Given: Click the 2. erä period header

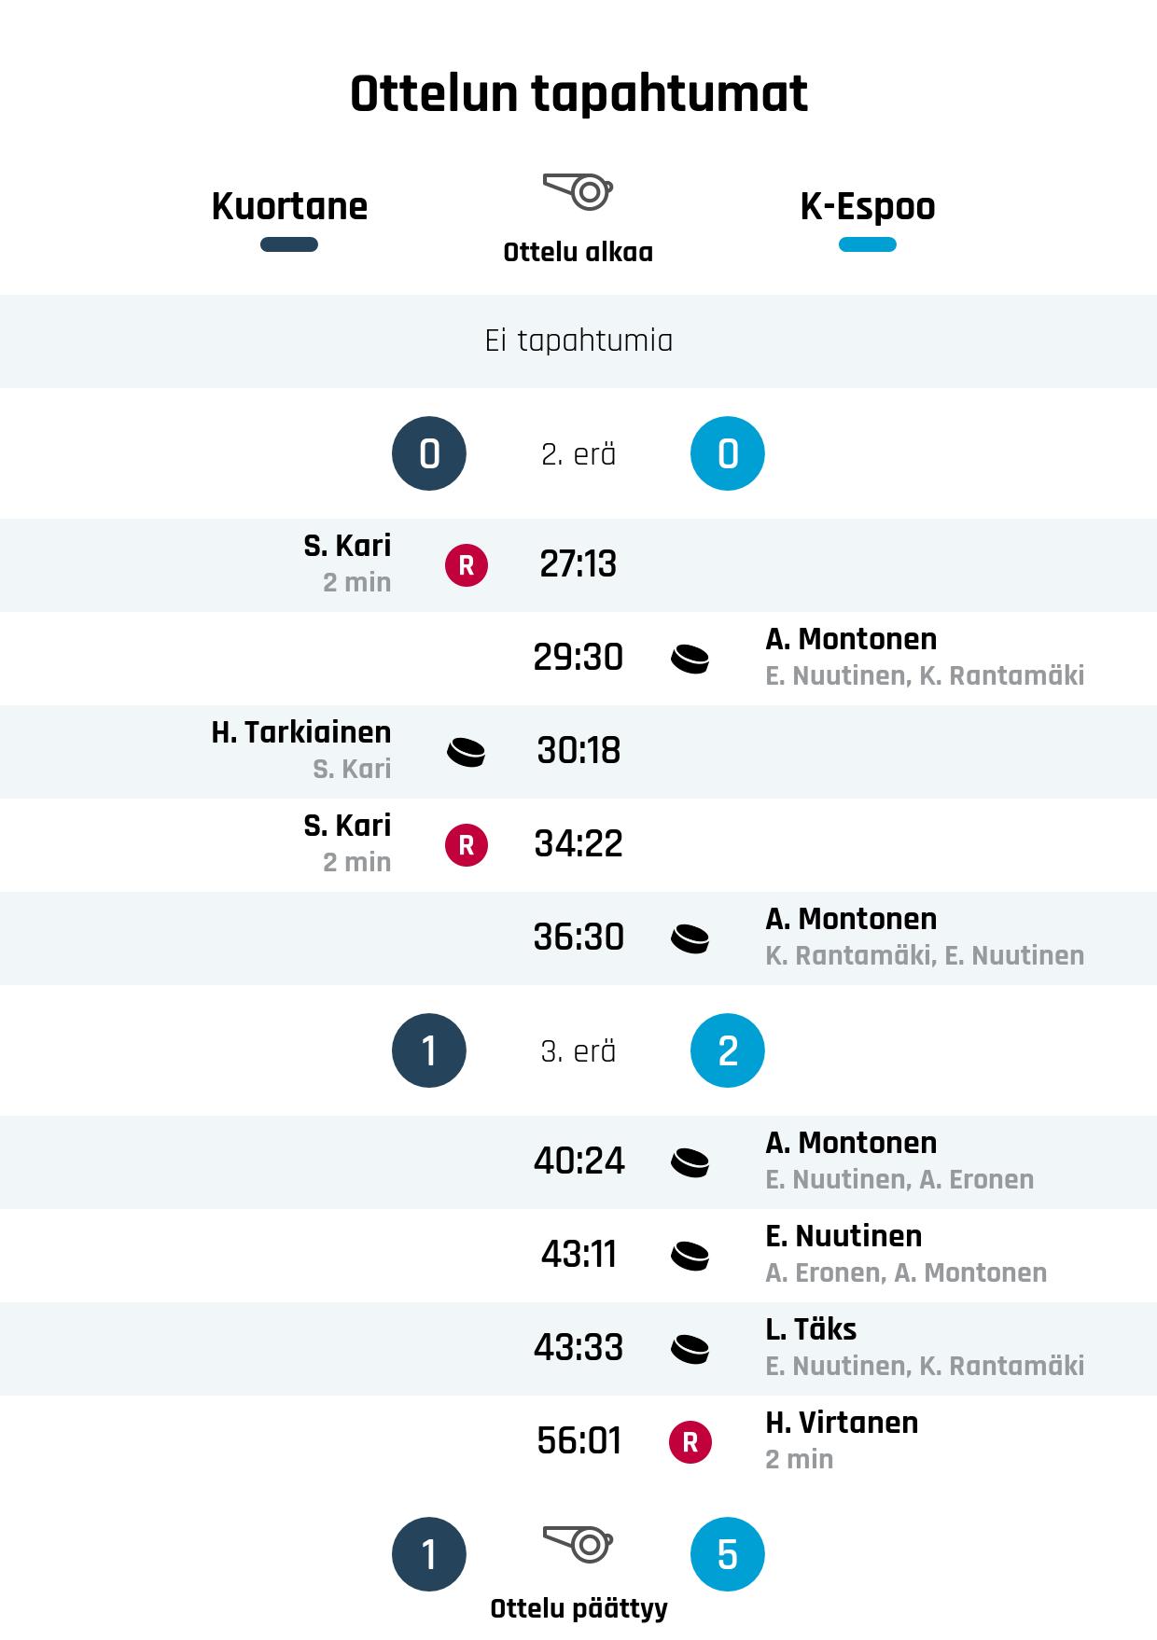Looking at the screenshot, I should click(x=578, y=454).
